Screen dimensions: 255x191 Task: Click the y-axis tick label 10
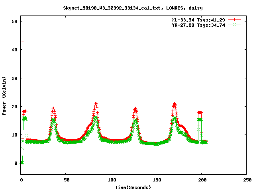click(14, 135)
